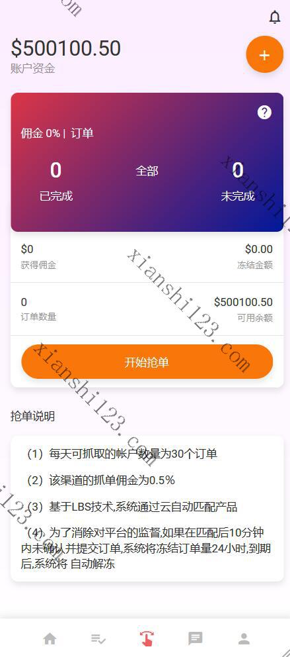View completed orders 已完成
Image resolution: width=290 pixels, height=657 pixels.
(x=56, y=195)
